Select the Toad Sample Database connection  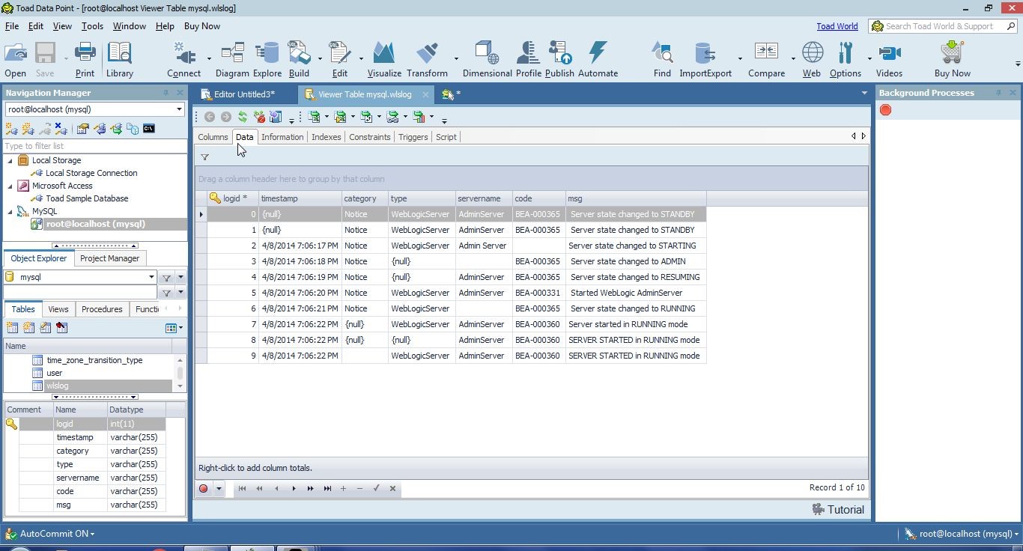tap(87, 198)
